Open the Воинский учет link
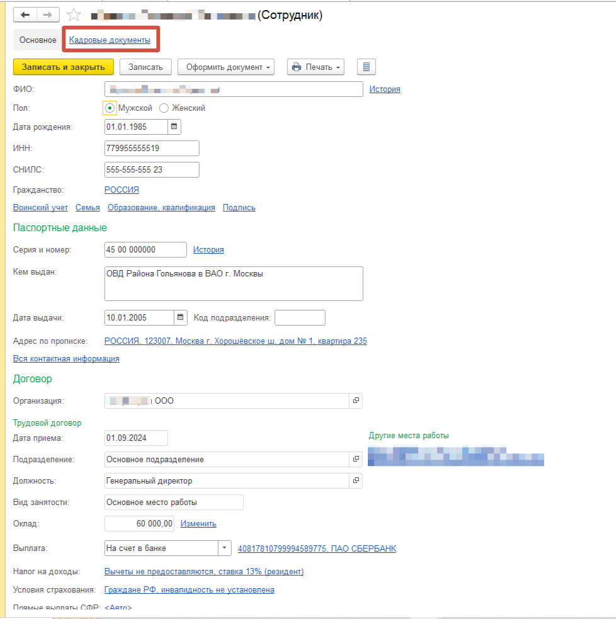616x619 pixels. pos(40,208)
